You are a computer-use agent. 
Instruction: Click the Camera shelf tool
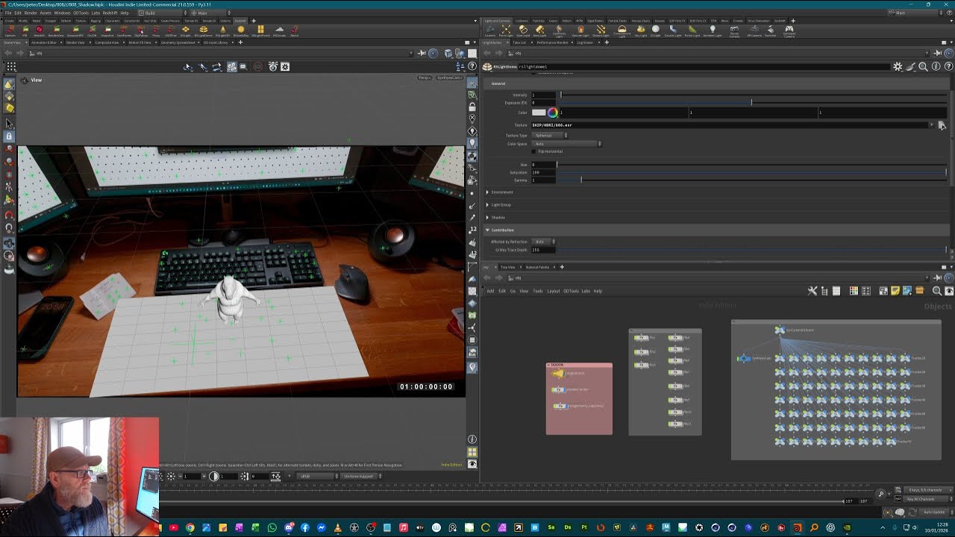coord(489,31)
